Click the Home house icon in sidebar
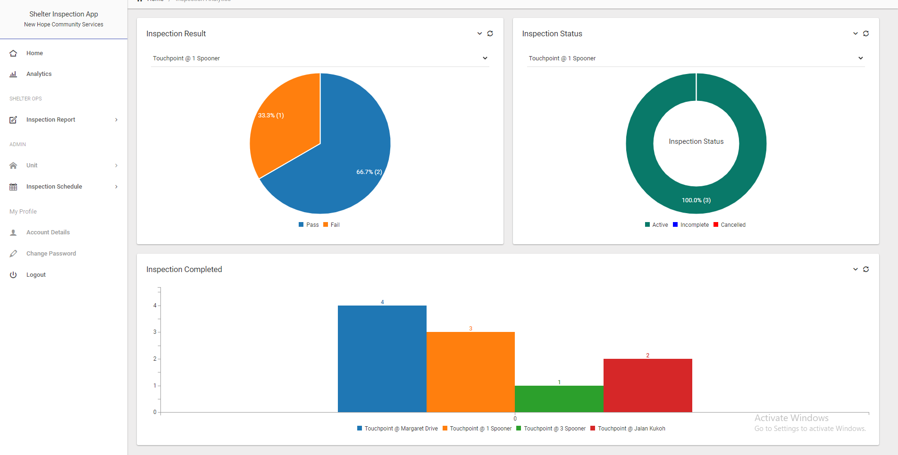Image resolution: width=898 pixels, height=455 pixels. click(13, 53)
